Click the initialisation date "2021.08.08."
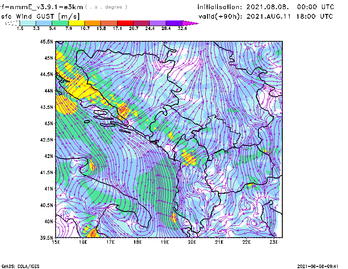The image size is (348, 269). click(x=268, y=7)
